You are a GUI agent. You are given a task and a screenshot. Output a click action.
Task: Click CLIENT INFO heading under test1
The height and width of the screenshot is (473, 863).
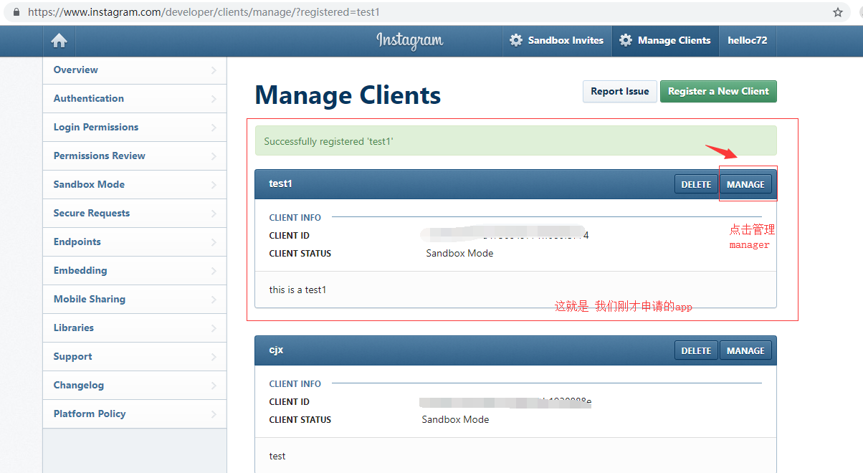[295, 217]
